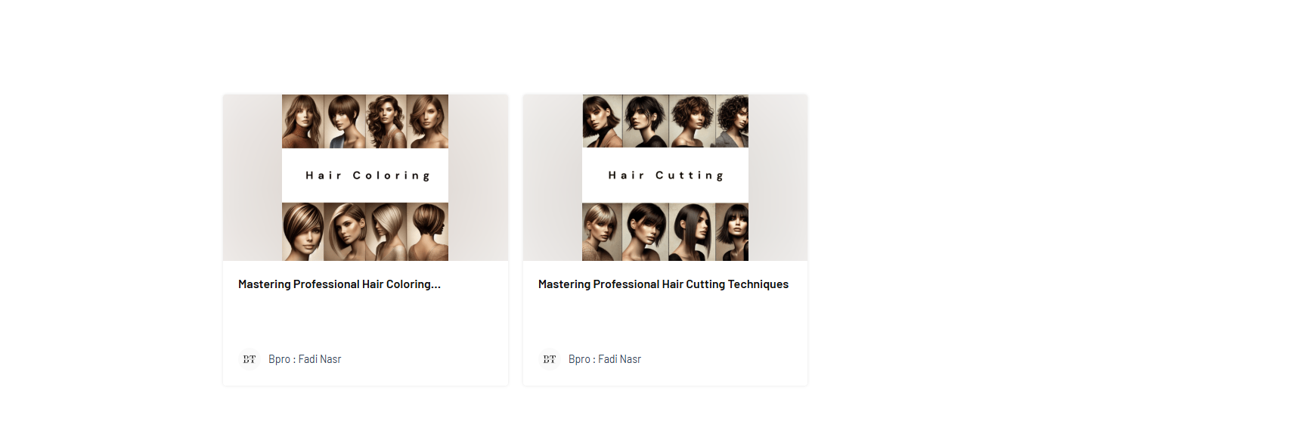Click the "Hair Cutting" banner text in thumbnail

tap(667, 175)
